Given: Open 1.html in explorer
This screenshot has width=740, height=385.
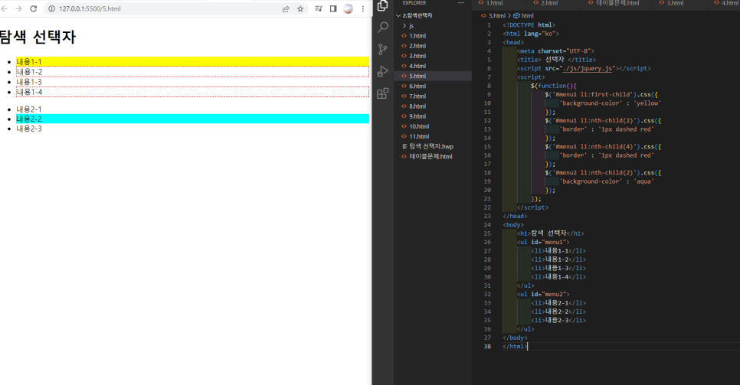Looking at the screenshot, I should [417, 36].
